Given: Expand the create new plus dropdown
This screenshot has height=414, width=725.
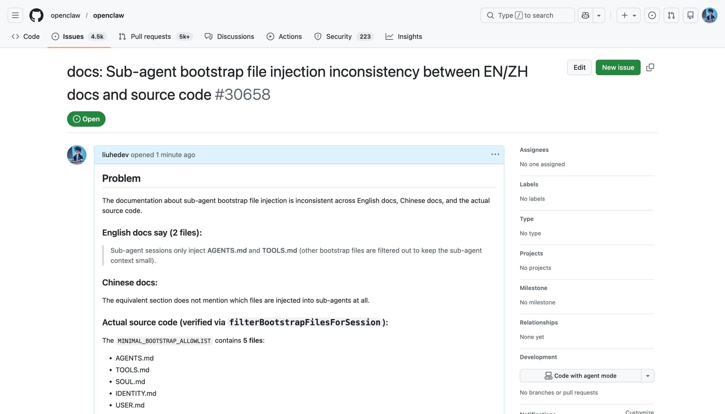Looking at the screenshot, I should pyautogui.click(x=628, y=15).
